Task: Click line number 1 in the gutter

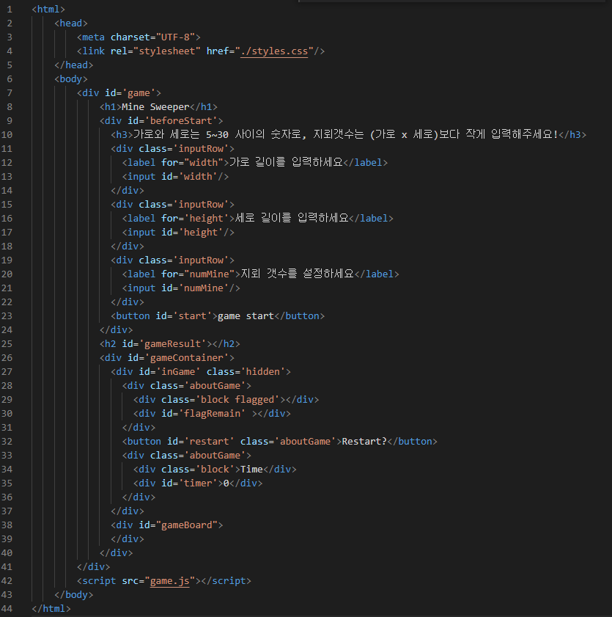Action: [10, 10]
